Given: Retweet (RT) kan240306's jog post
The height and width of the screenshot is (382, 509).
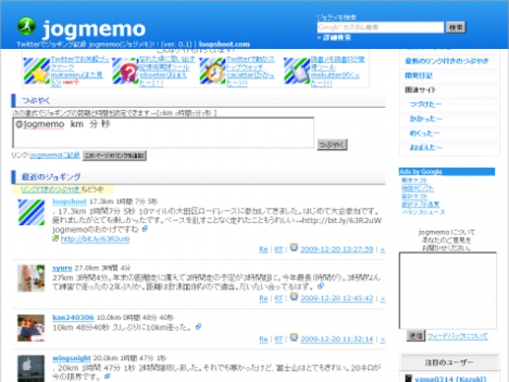Looking at the screenshot, I should click(x=278, y=339).
